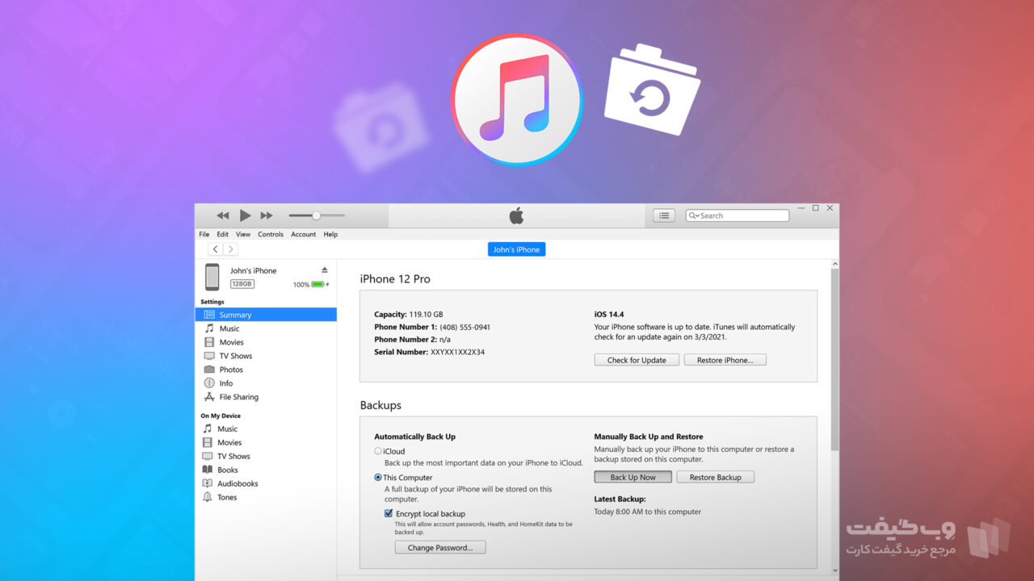Click the Search input field
Screen dimensions: 1034x581
(737, 215)
